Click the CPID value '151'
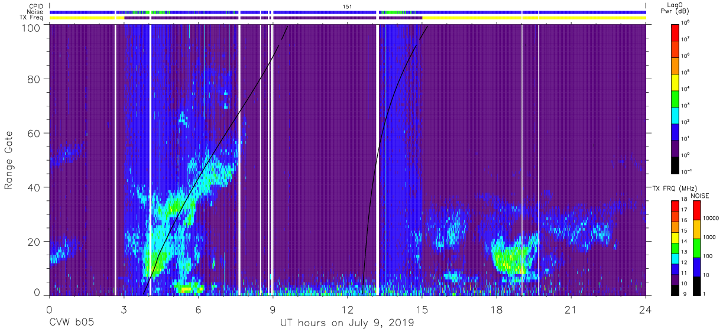Screen dimensions: 726x335 348,6
